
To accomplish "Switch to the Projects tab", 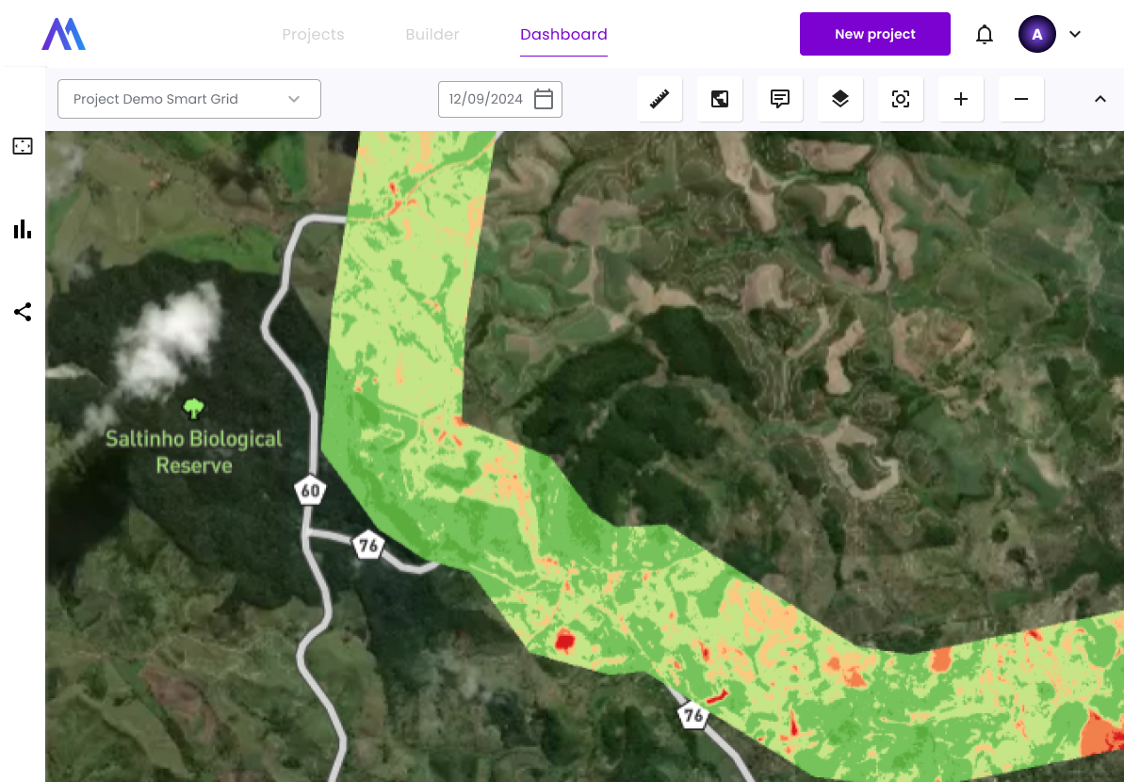I will tap(313, 35).
